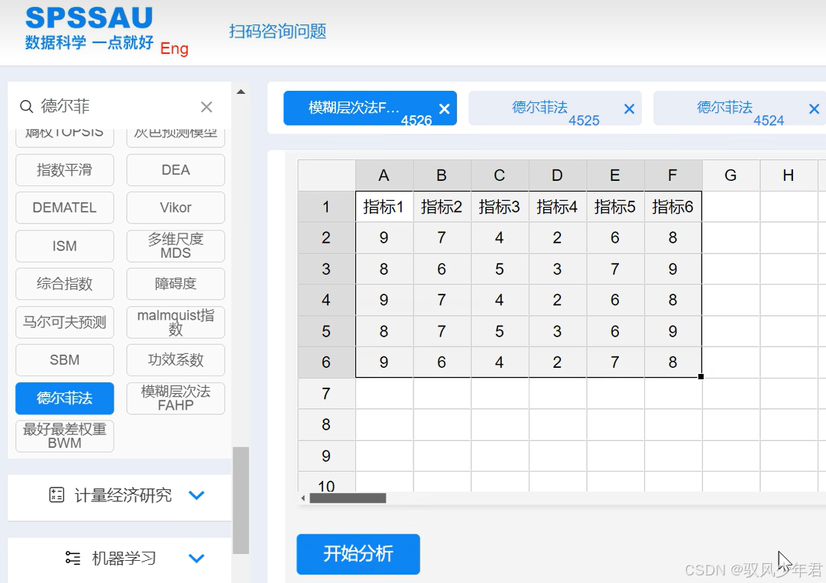Select the 多维尺度 MDS method

(x=176, y=246)
